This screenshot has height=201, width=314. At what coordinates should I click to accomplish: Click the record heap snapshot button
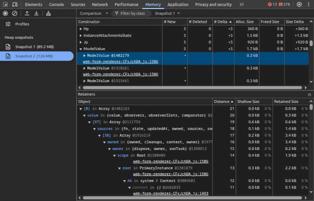tap(5, 13)
